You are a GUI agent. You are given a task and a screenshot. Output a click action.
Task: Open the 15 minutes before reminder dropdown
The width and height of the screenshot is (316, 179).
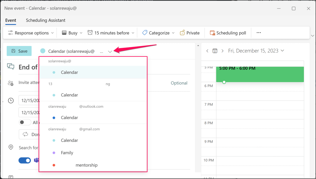click(111, 33)
